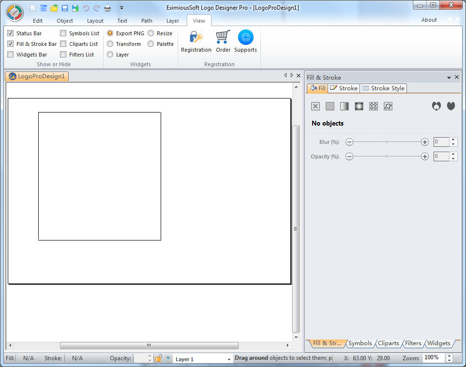Viewport: 466px width, 367px height.
Task: Undo the last action
Action: [x=86, y=8]
